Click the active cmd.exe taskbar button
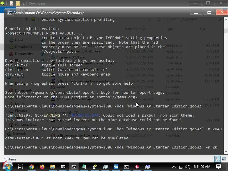Screen dimensions: 228x171 pos(74,167)
